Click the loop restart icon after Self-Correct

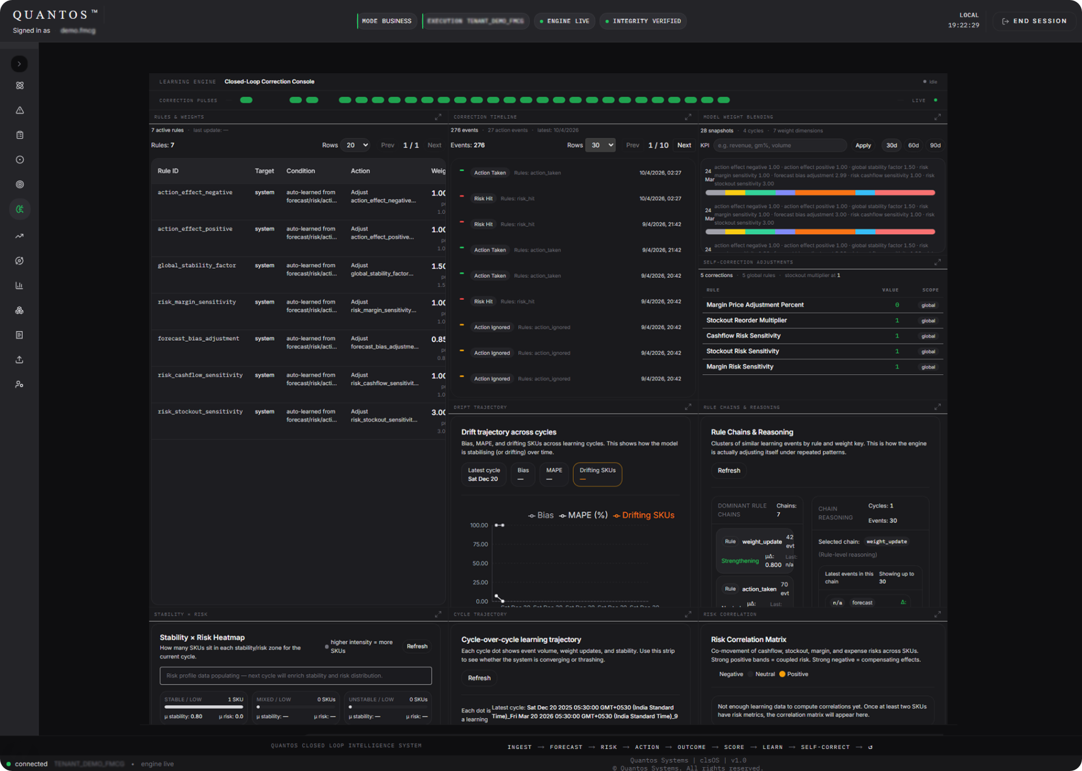[x=870, y=747]
